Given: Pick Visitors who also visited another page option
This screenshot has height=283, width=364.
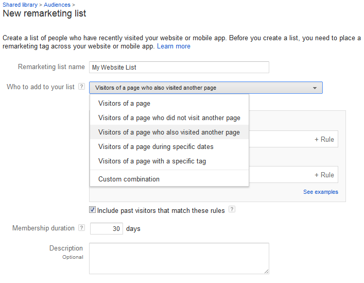Looking at the screenshot, I should 169,132.
